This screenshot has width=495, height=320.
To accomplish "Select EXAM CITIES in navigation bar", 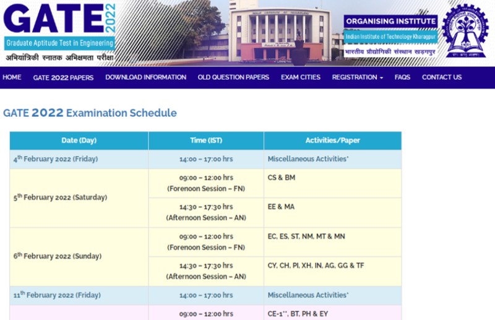I will pos(301,77).
